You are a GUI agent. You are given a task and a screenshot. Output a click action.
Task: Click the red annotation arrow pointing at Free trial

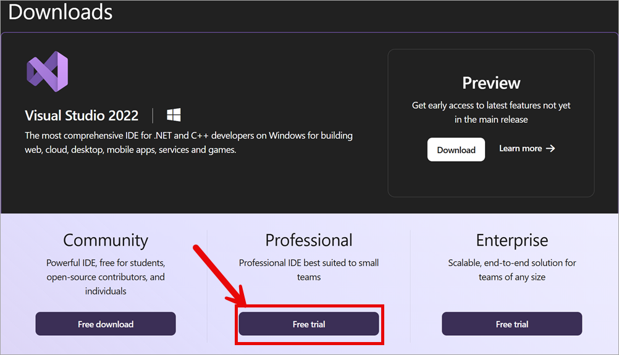pos(219,276)
